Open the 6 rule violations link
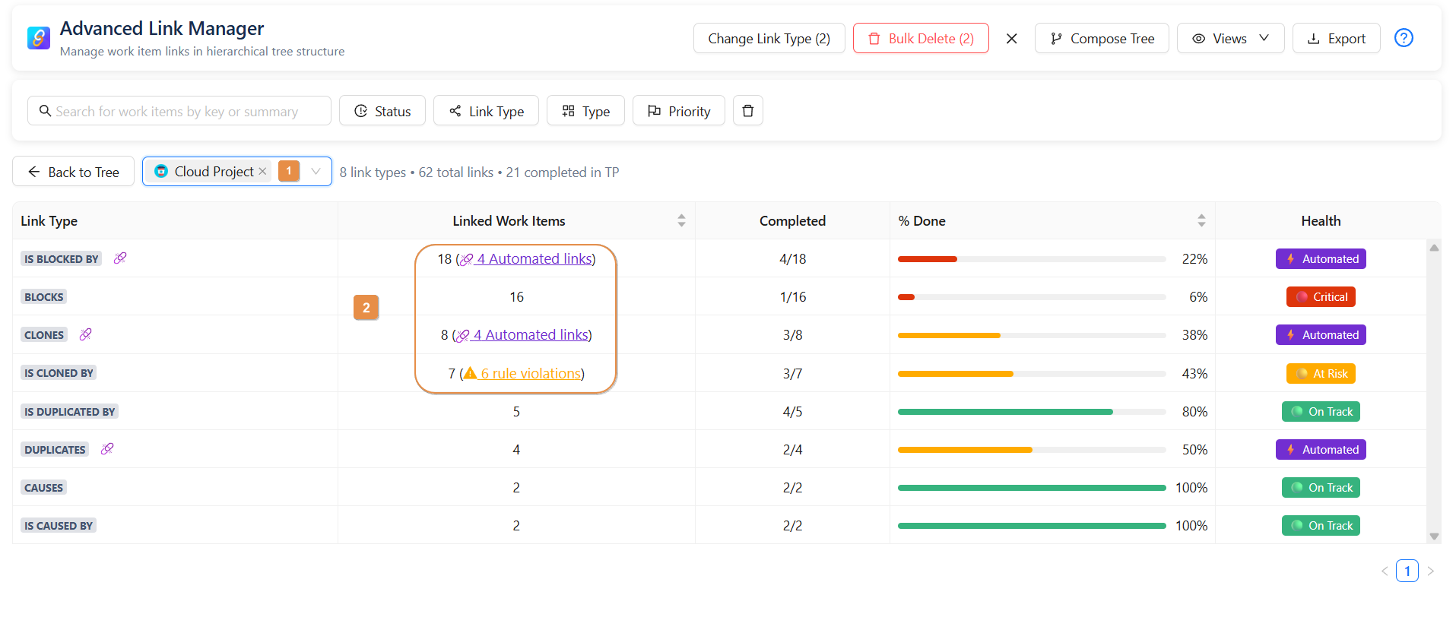The height and width of the screenshot is (633, 1456). pyautogui.click(x=530, y=374)
